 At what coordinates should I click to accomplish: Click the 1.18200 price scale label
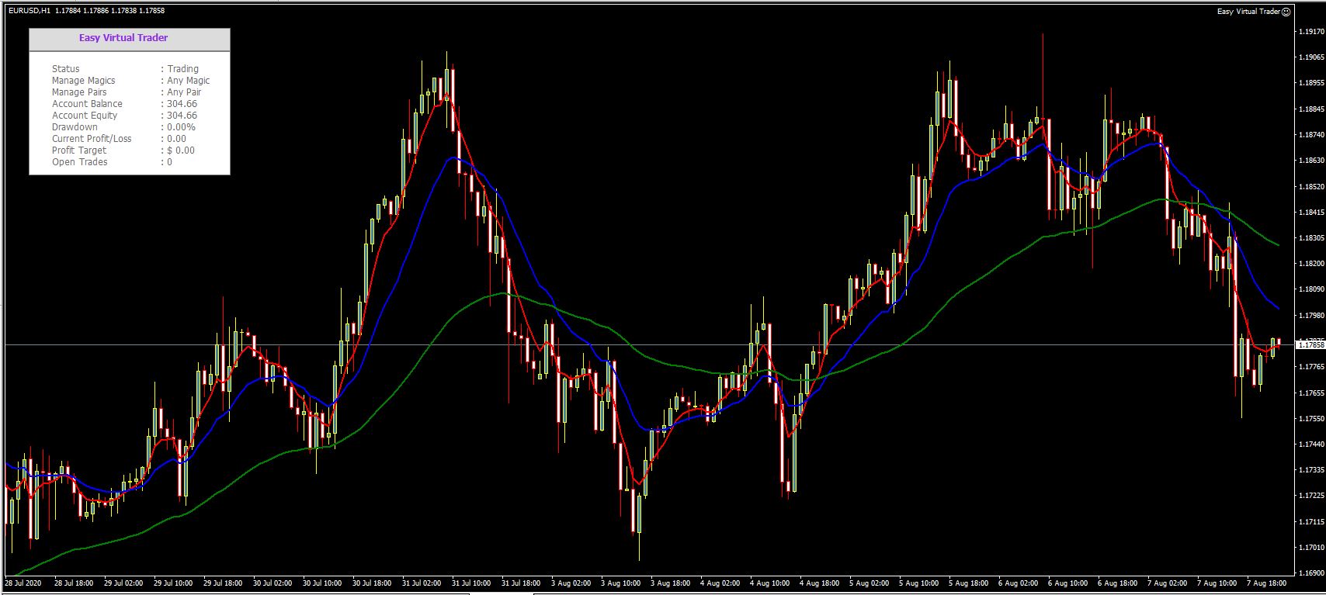1310,264
